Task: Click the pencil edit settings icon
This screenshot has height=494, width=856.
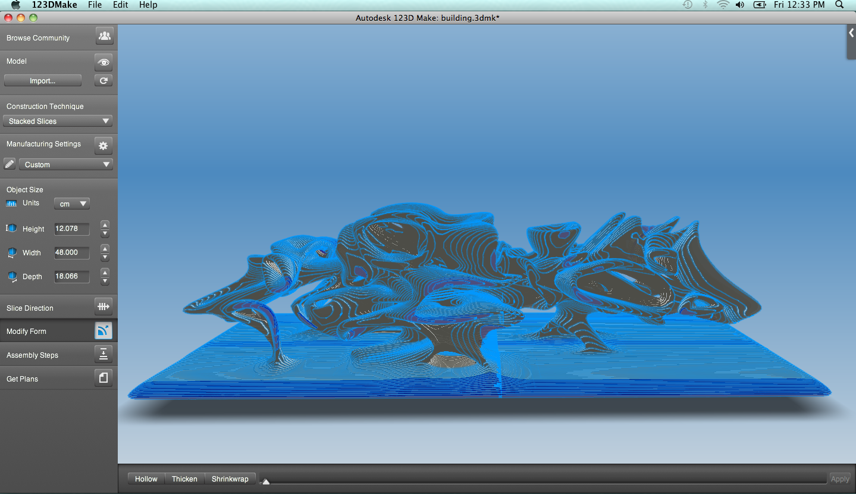Action: pyautogui.click(x=10, y=164)
